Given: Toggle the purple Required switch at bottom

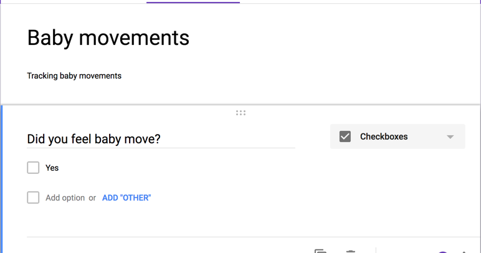Looking at the screenshot, I should coord(442,252).
